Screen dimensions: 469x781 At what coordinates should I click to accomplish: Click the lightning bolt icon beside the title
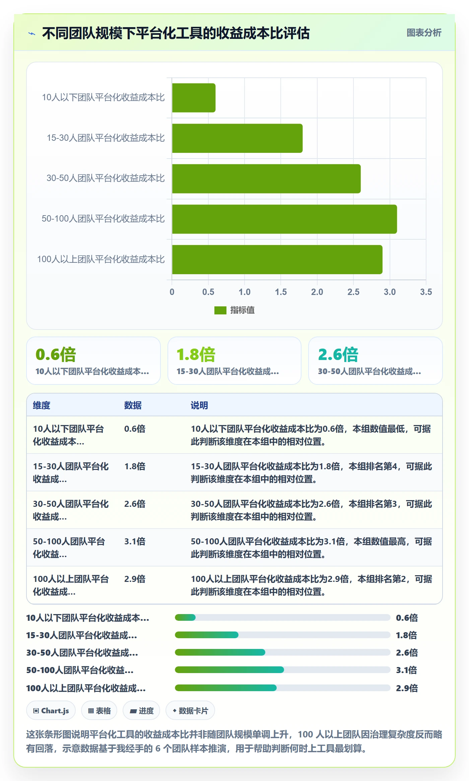pyautogui.click(x=32, y=34)
